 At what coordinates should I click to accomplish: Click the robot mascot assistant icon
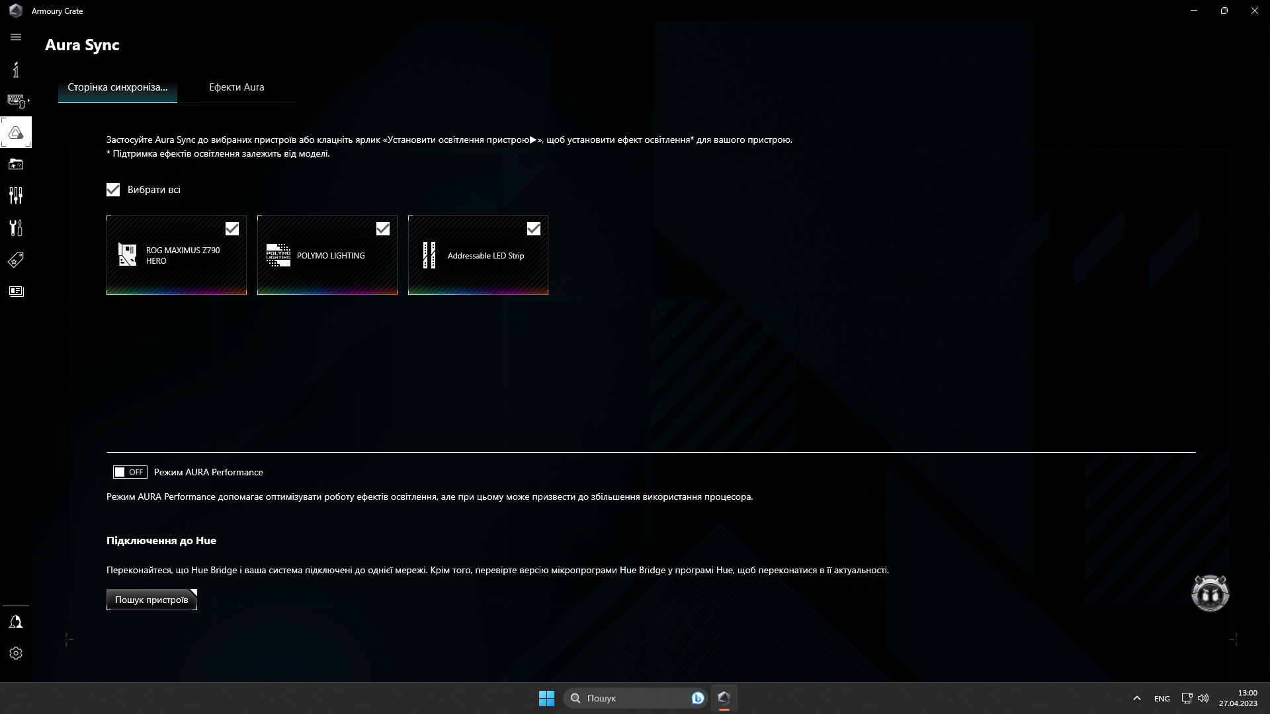point(1210,593)
